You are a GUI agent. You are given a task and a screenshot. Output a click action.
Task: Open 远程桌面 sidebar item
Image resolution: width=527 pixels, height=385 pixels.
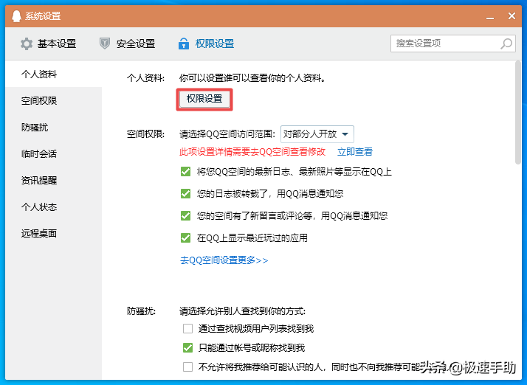click(53, 233)
